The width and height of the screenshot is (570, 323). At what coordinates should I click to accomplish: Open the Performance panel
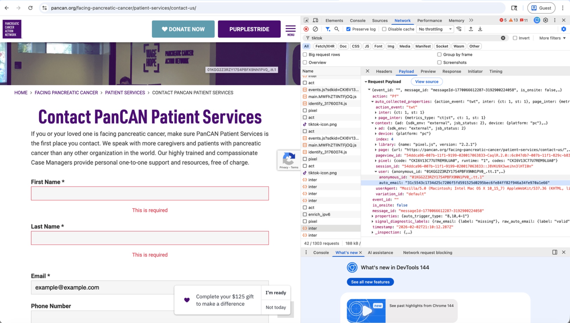point(429,20)
